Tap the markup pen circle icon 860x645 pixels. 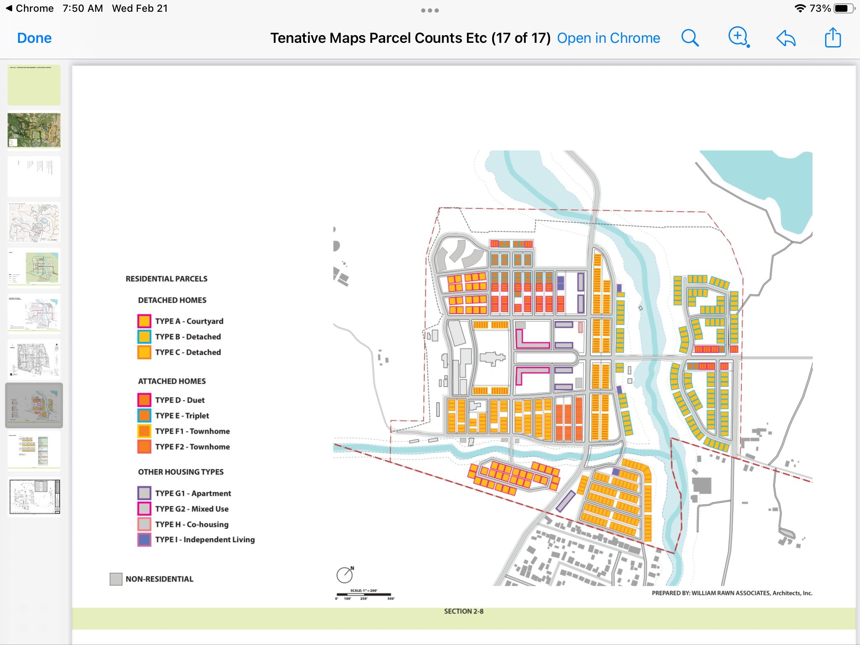click(738, 37)
